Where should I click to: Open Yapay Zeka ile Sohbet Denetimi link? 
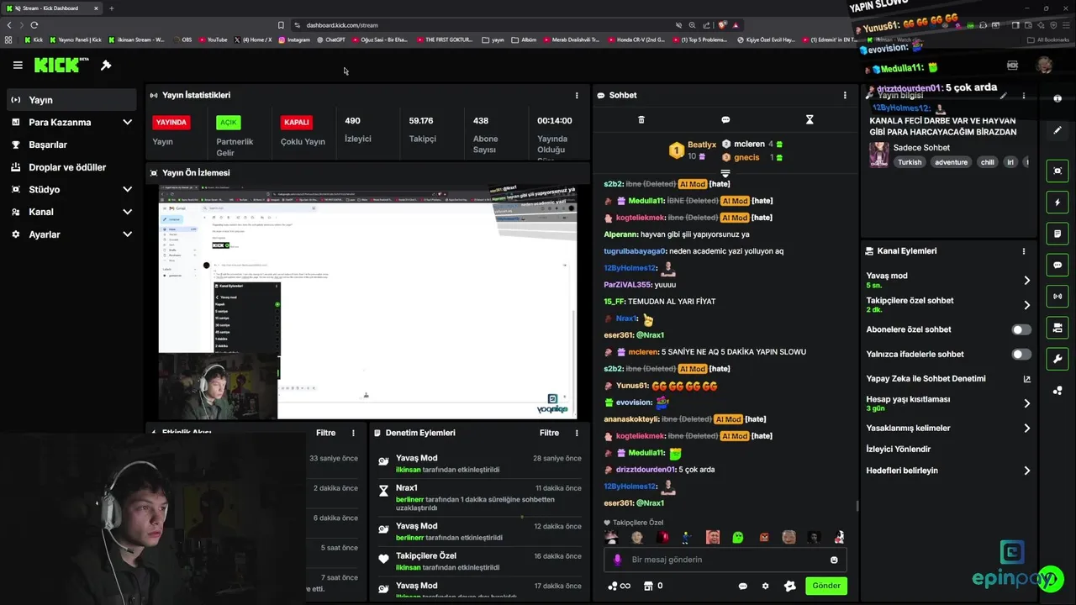(x=948, y=379)
